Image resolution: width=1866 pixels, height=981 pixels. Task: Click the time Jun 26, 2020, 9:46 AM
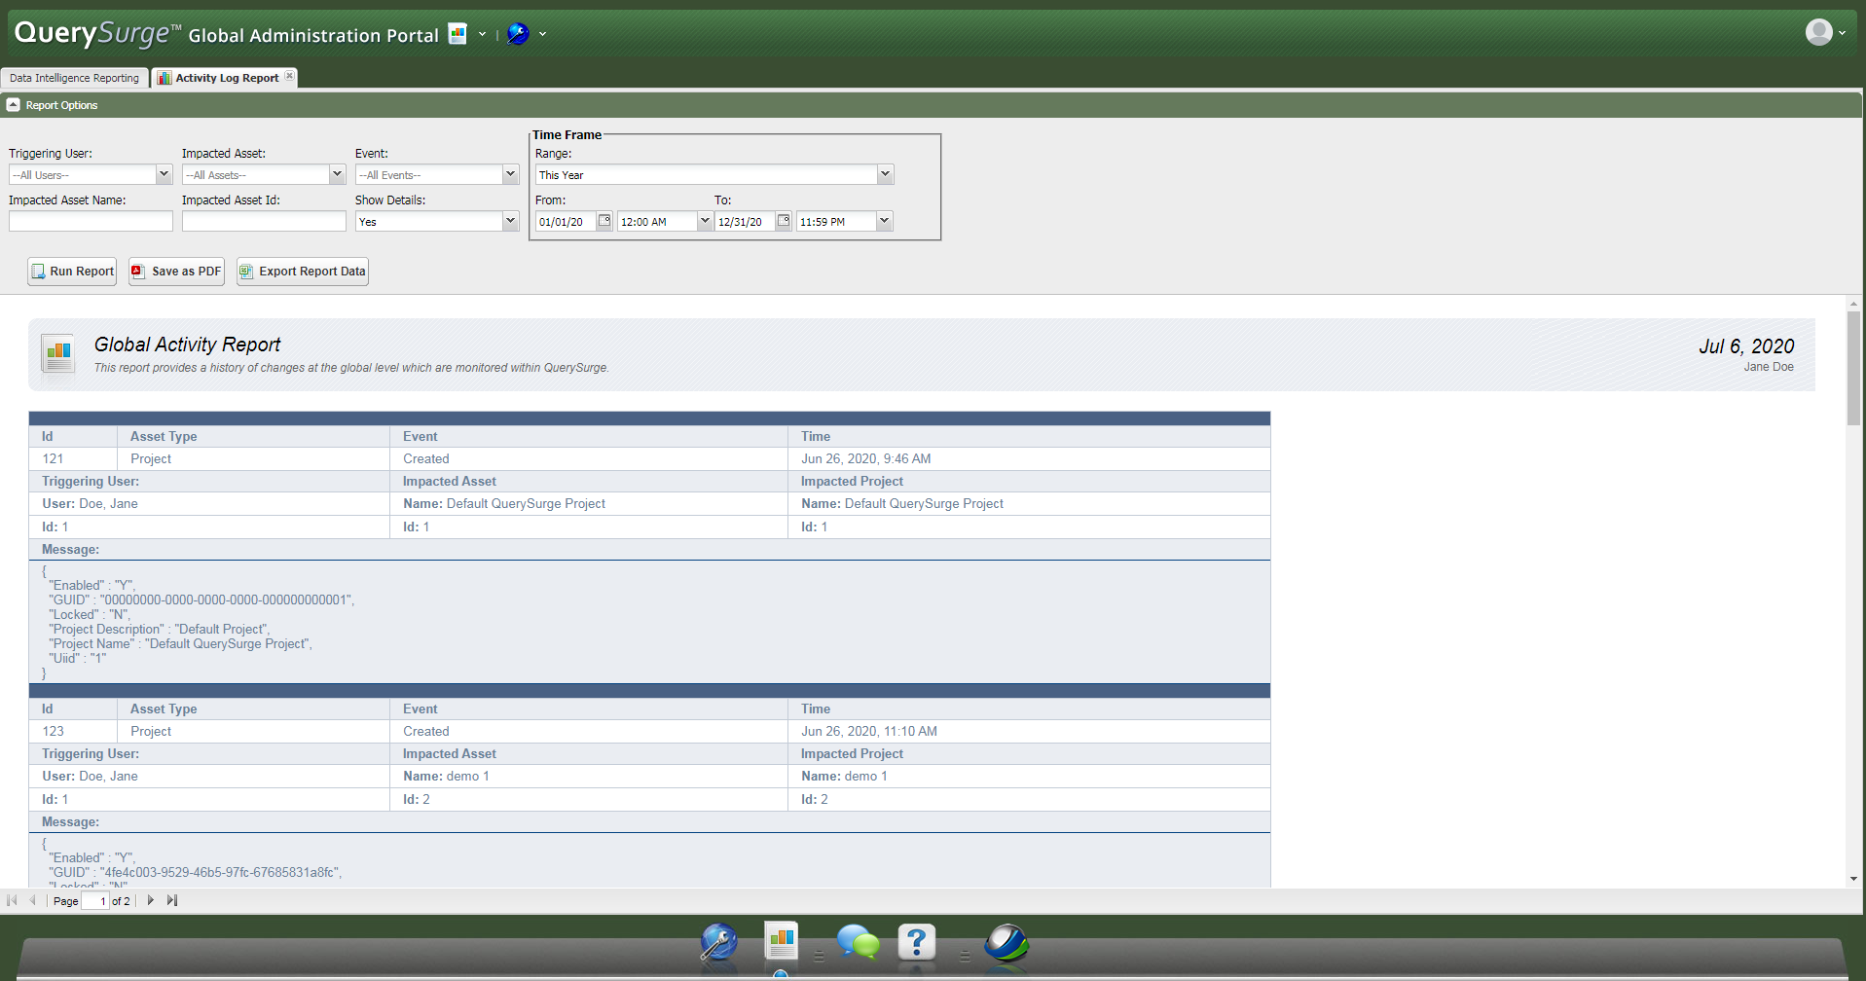[866, 458]
